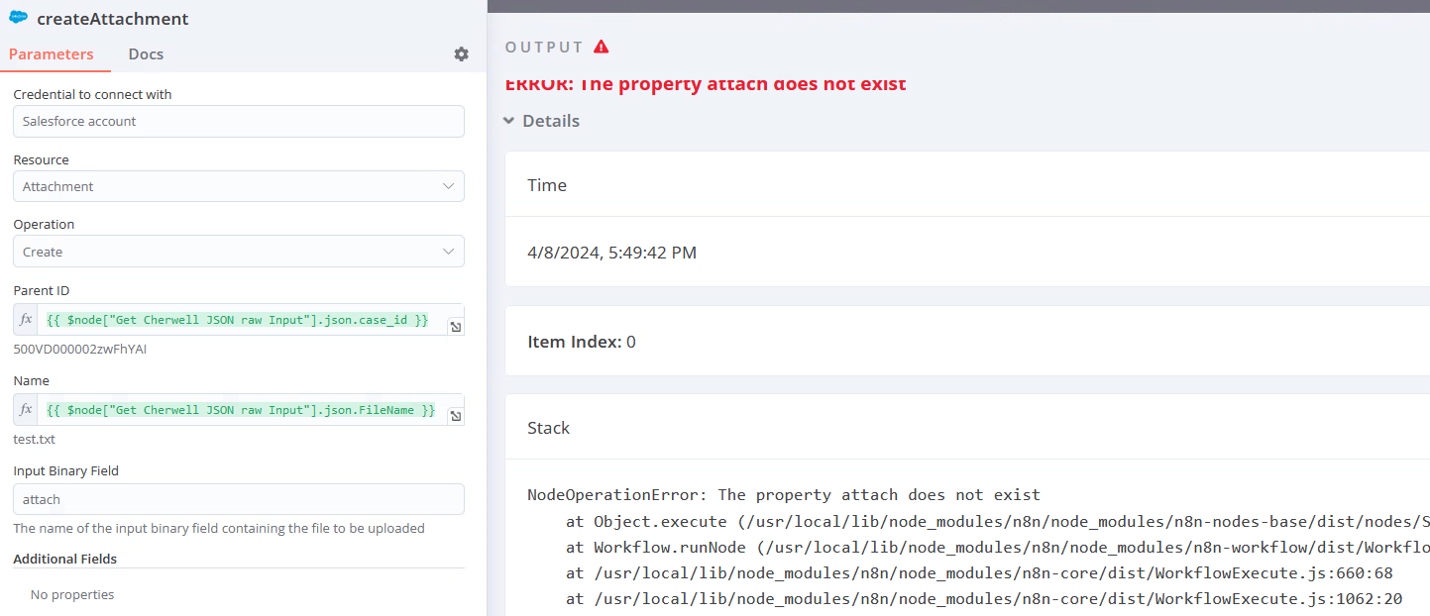The height and width of the screenshot is (616, 1430).
Task: Switch to the Parameters tab
Action: (x=52, y=54)
